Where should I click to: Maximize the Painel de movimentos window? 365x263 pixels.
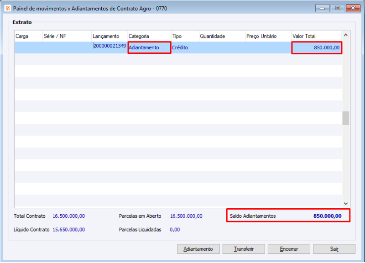pos(338,8)
